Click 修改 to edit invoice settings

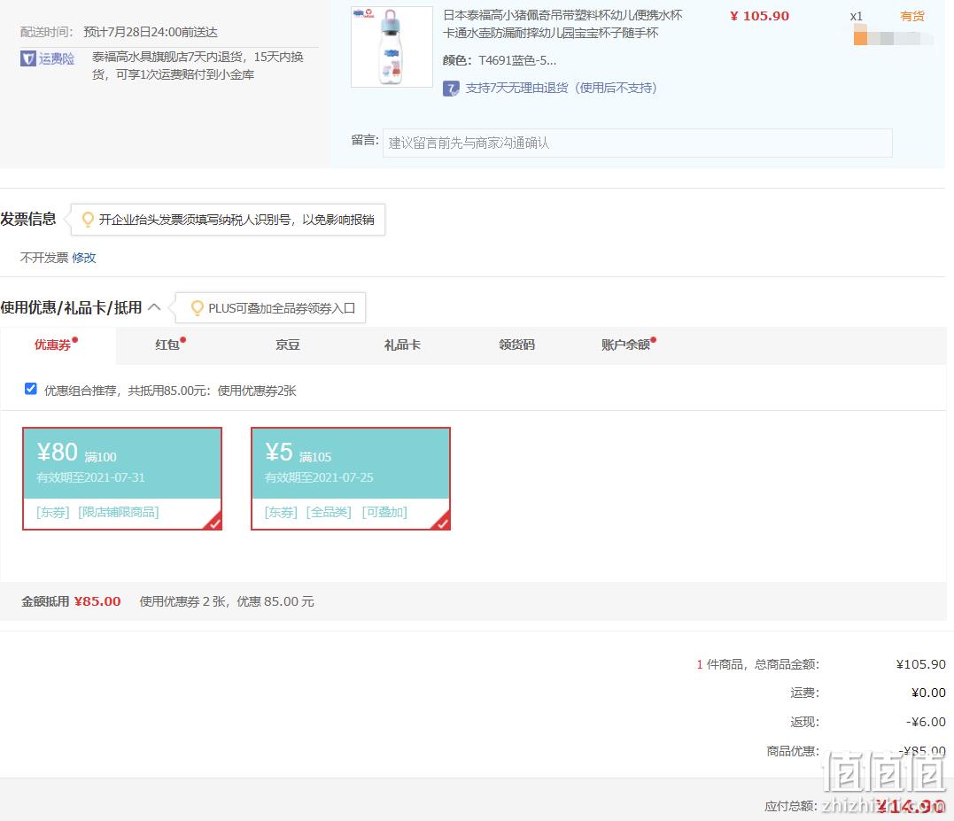point(84,258)
